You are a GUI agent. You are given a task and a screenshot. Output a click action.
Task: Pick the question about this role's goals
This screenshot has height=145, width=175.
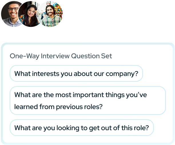(81, 128)
